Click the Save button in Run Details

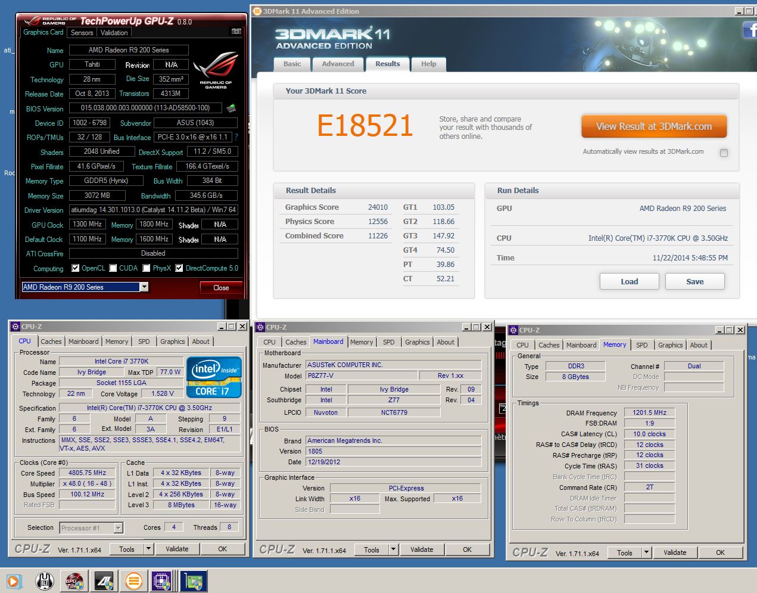coord(694,281)
